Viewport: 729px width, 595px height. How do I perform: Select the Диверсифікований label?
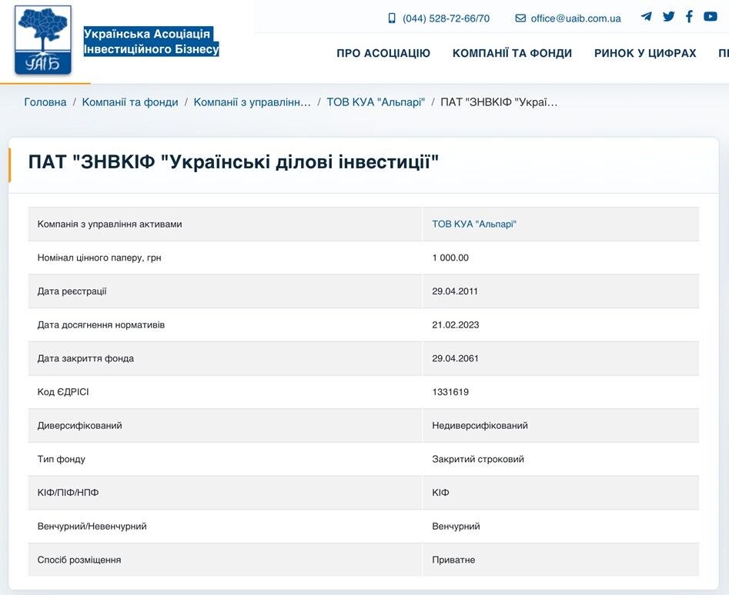(x=79, y=426)
